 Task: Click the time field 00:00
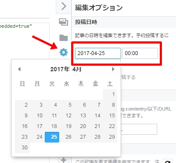pyautogui.click(x=140, y=53)
